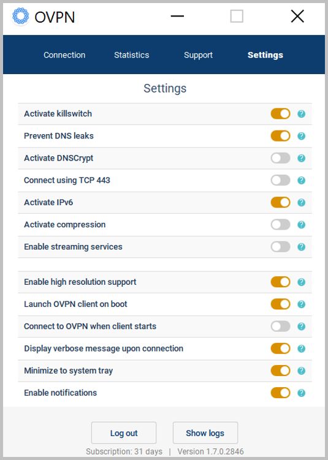Open help icon for Launch OVPN client on boot

click(x=301, y=304)
